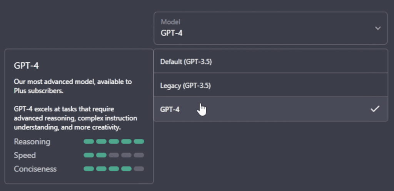Screen dimensions: 394x191
Task: Click the chevron arrow in Model dropdown
Action: (378, 28)
